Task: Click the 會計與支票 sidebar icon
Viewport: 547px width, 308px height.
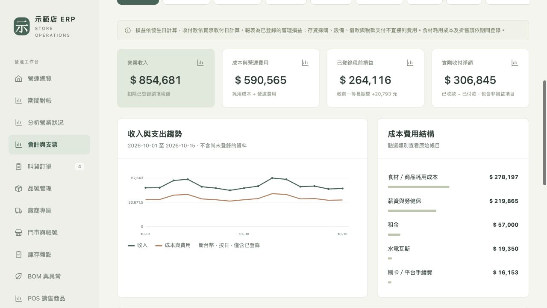Action: 18,145
